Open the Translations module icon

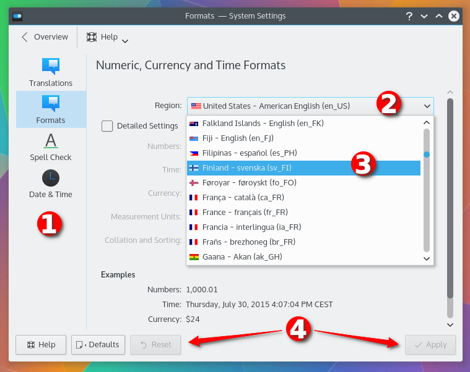tap(50, 66)
